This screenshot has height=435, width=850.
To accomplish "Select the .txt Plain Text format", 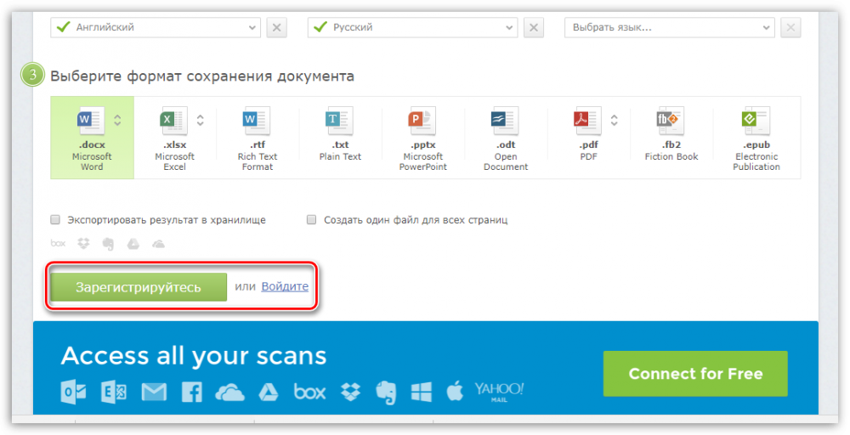I will click(x=340, y=136).
